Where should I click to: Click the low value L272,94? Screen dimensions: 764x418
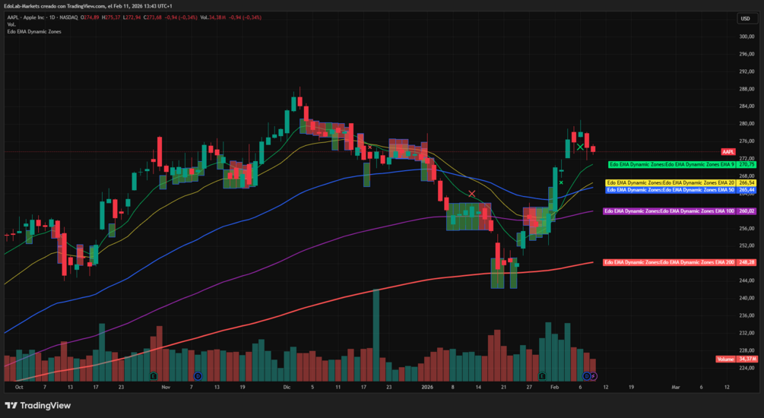click(132, 17)
